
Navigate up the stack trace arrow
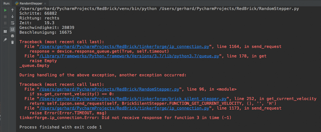(x=13, y=10)
